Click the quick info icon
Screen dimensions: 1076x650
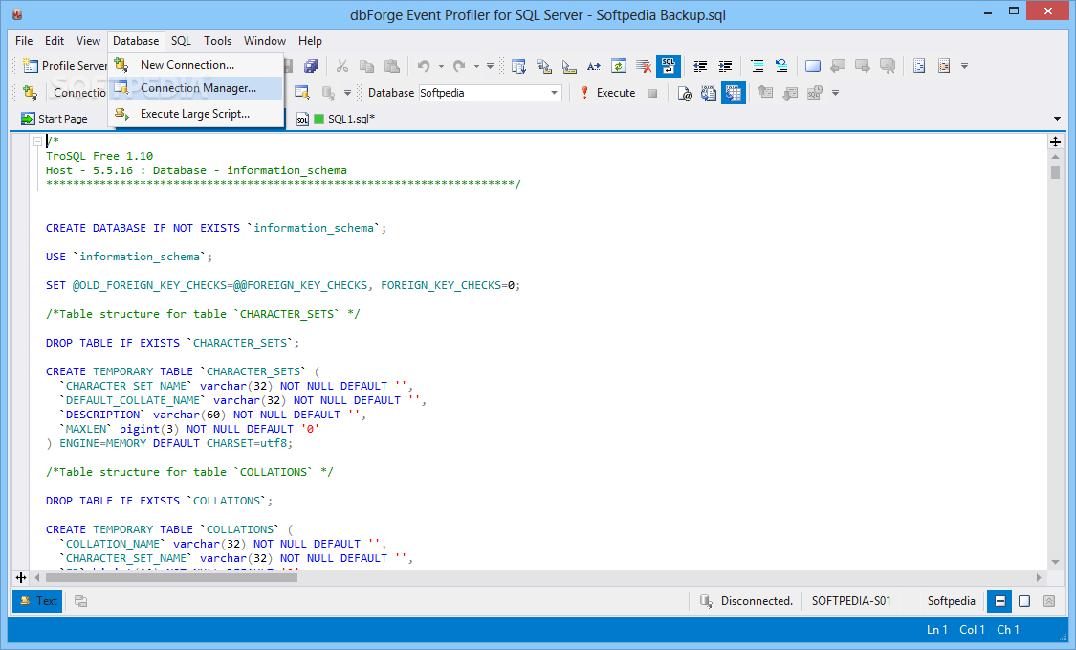[x=569, y=66]
